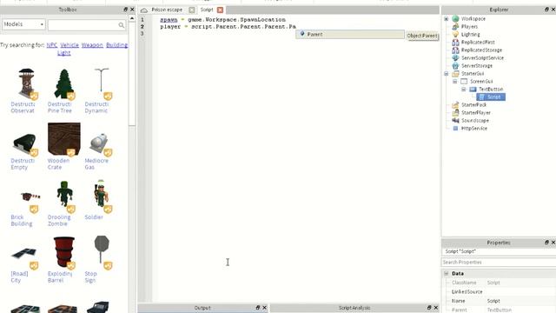
Task: Click the Toolbox scroll up arrow
Action: pos(132,18)
